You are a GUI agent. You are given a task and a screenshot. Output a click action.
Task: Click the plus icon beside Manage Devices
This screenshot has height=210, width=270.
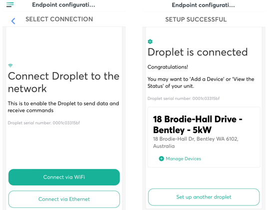[161, 158]
